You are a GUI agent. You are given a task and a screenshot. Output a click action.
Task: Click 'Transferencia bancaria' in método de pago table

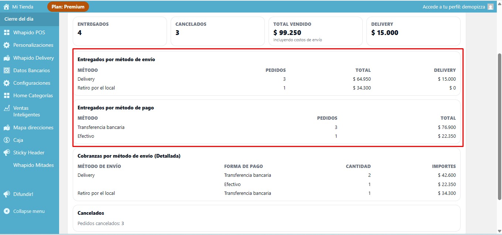click(101, 127)
